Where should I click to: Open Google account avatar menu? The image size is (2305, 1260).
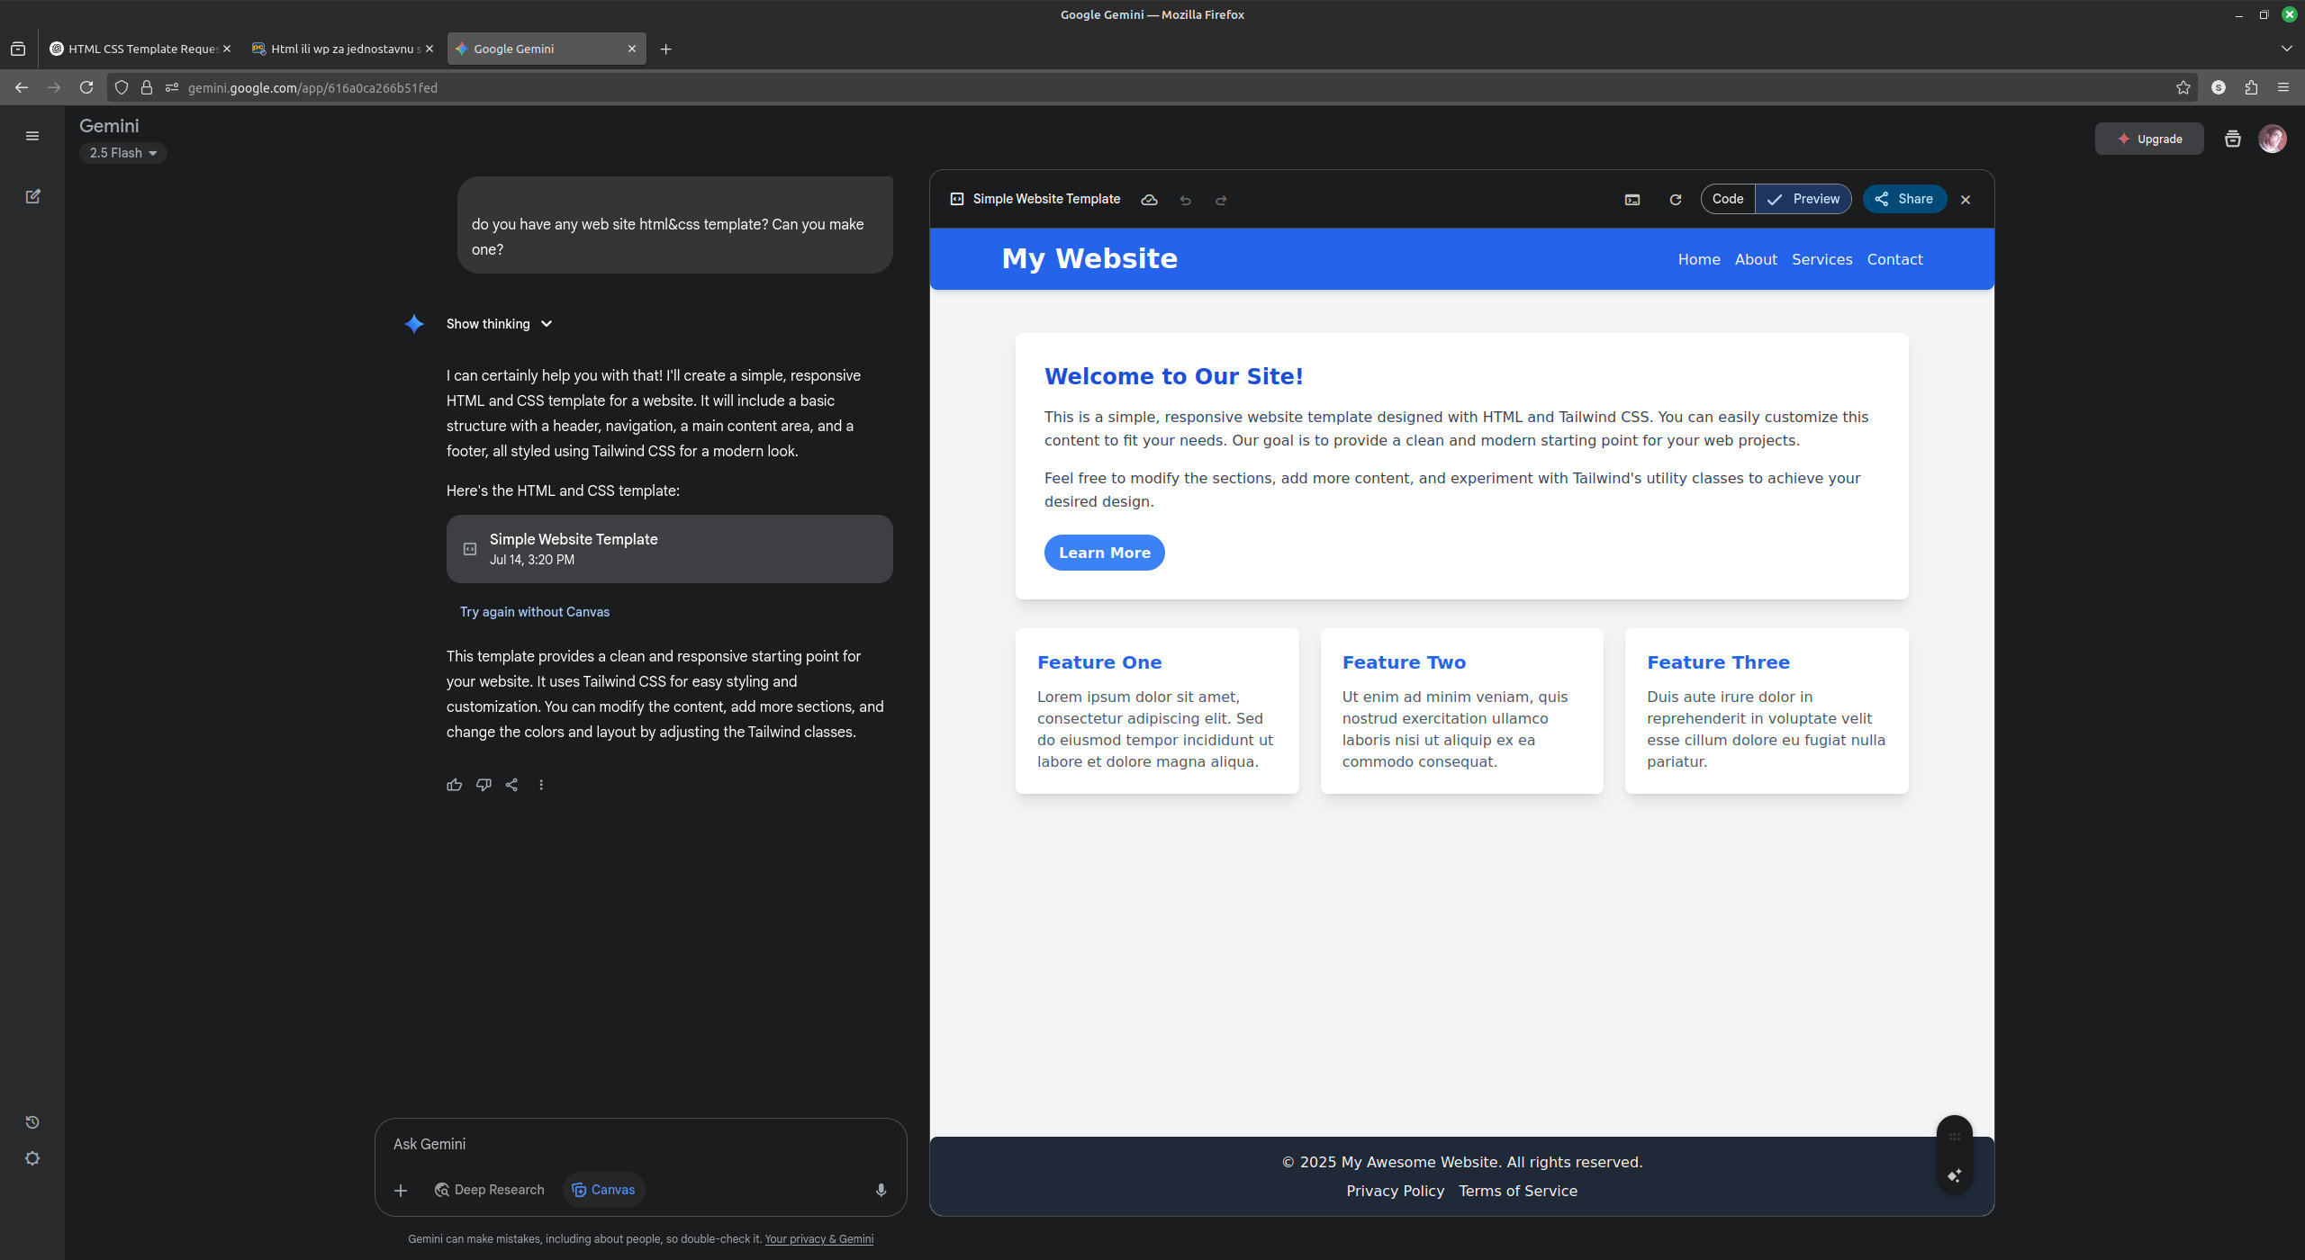pyautogui.click(x=2273, y=139)
